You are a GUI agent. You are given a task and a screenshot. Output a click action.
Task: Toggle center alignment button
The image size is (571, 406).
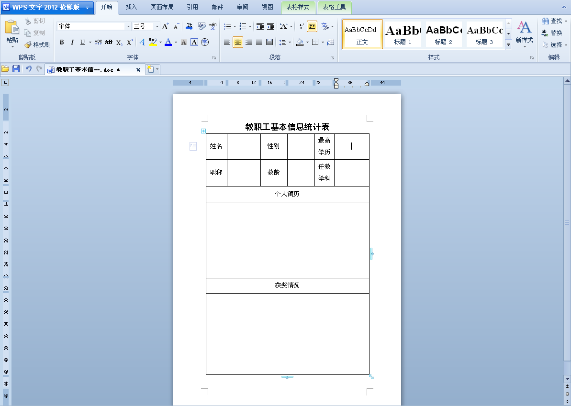(x=238, y=42)
